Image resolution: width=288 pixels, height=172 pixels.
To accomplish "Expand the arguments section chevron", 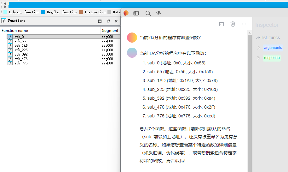I will (x=258, y=48).
